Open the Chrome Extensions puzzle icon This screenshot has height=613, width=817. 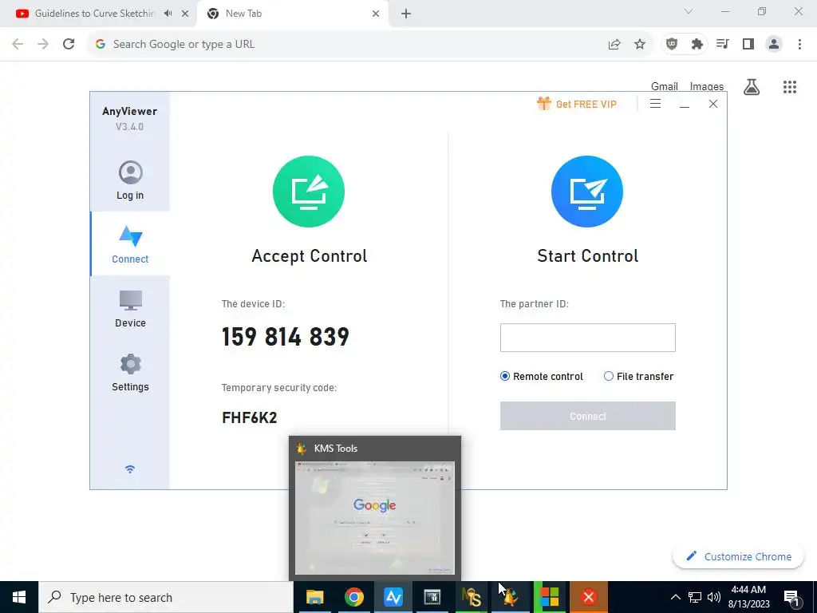tap(697, 45)
